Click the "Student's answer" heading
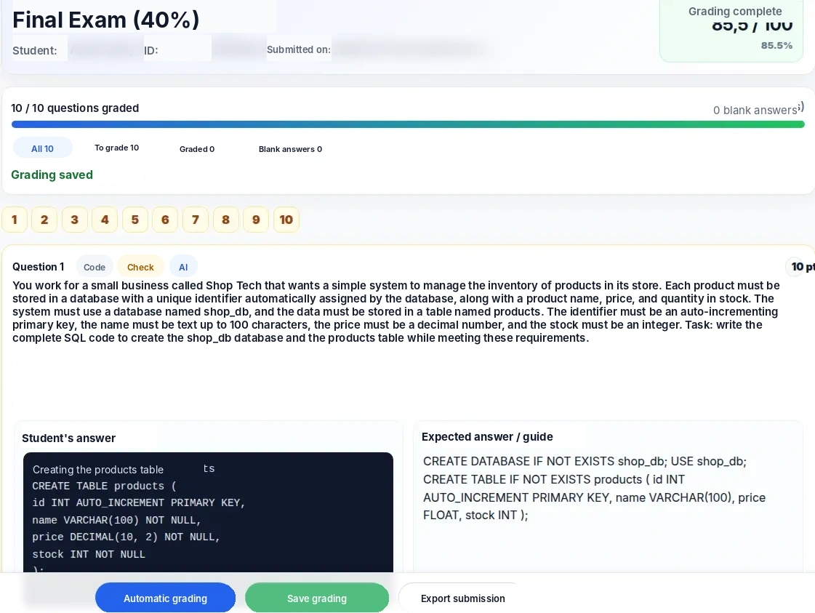The image size is (815, 613). [68, 438]
